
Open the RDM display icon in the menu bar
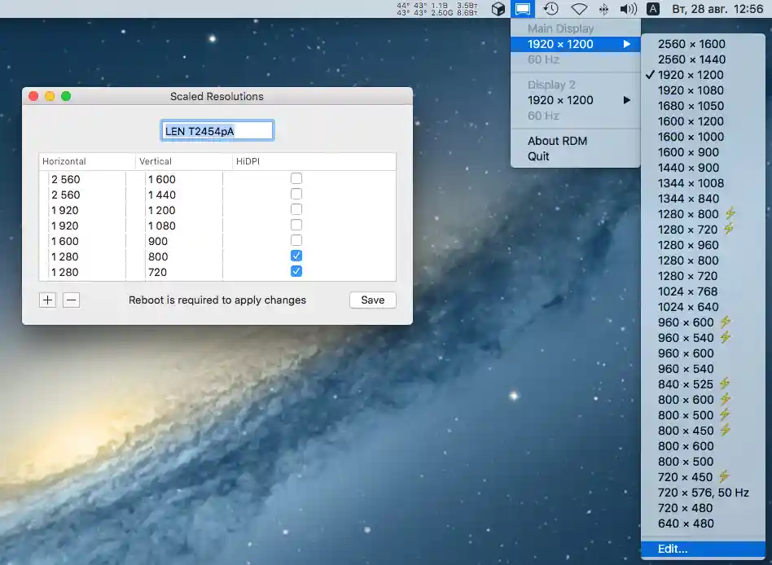[x=521, y=9]
